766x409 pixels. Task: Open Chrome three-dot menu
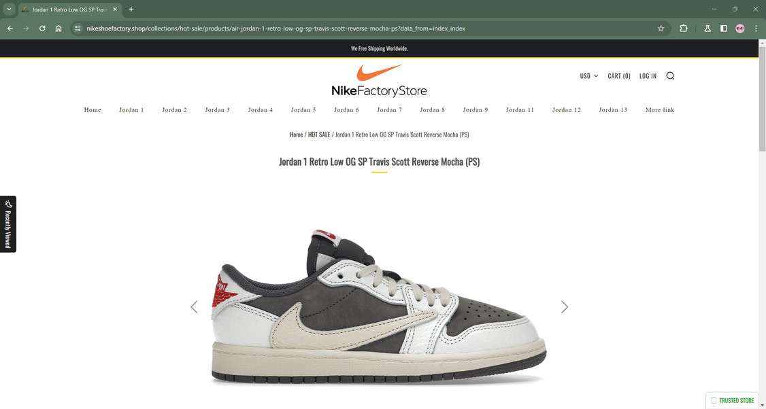[756, 29]
